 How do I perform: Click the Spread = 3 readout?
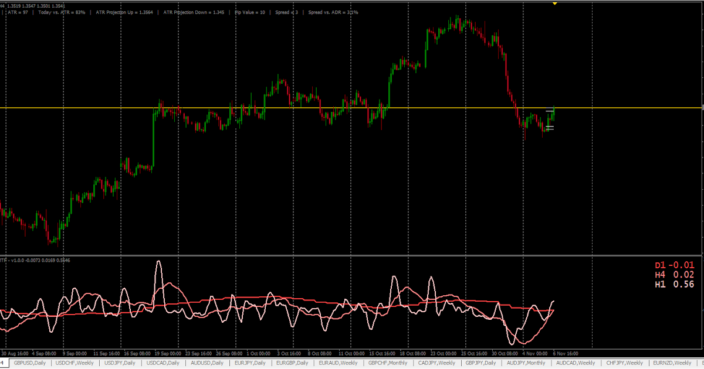coord(287,12)
